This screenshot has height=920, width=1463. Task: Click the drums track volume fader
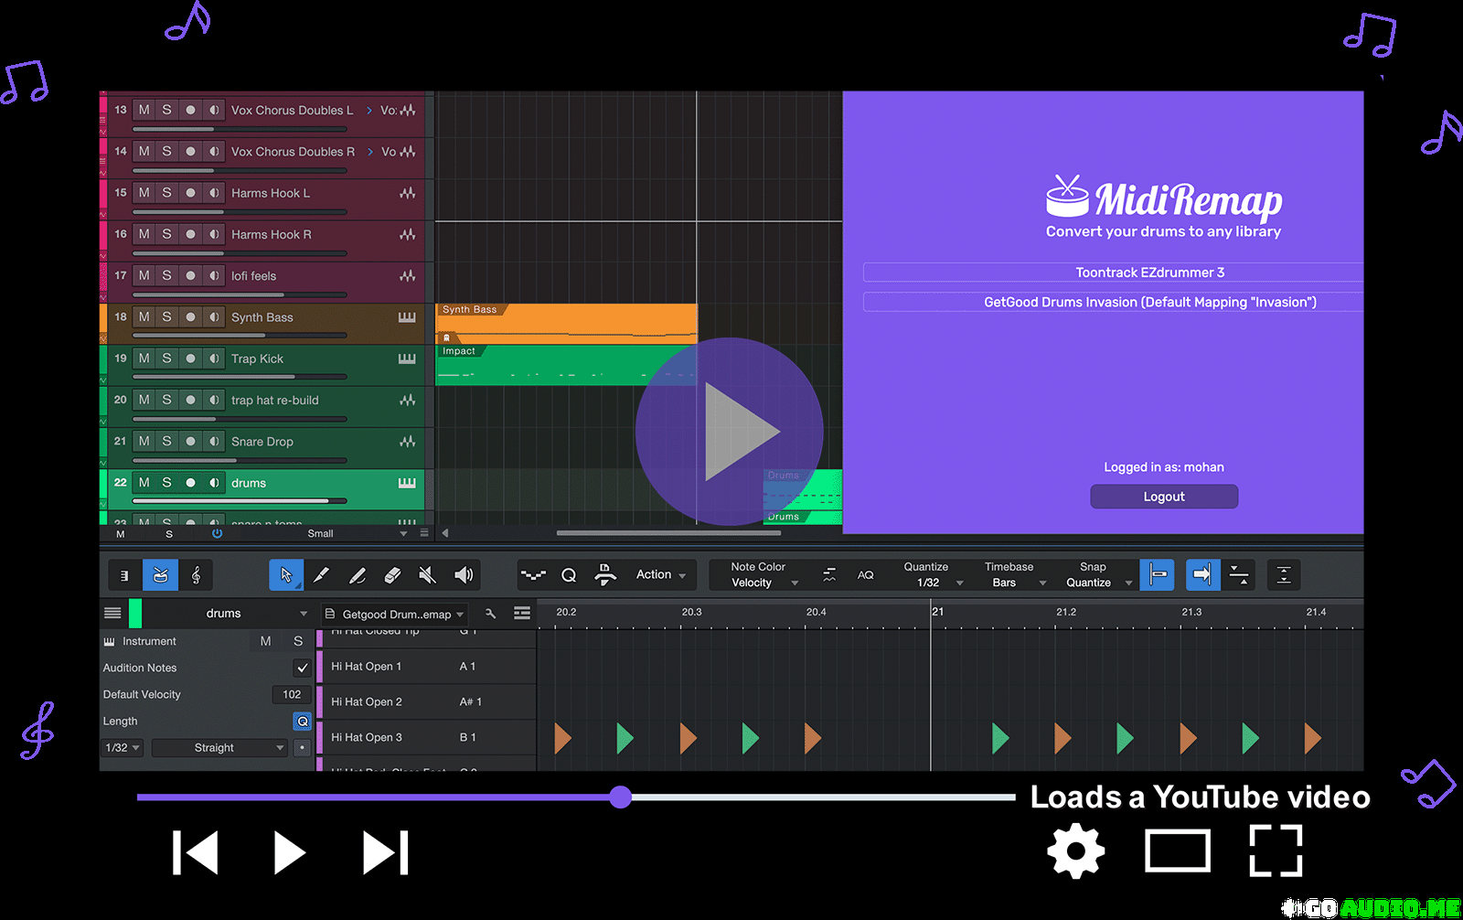coord(240,501)
